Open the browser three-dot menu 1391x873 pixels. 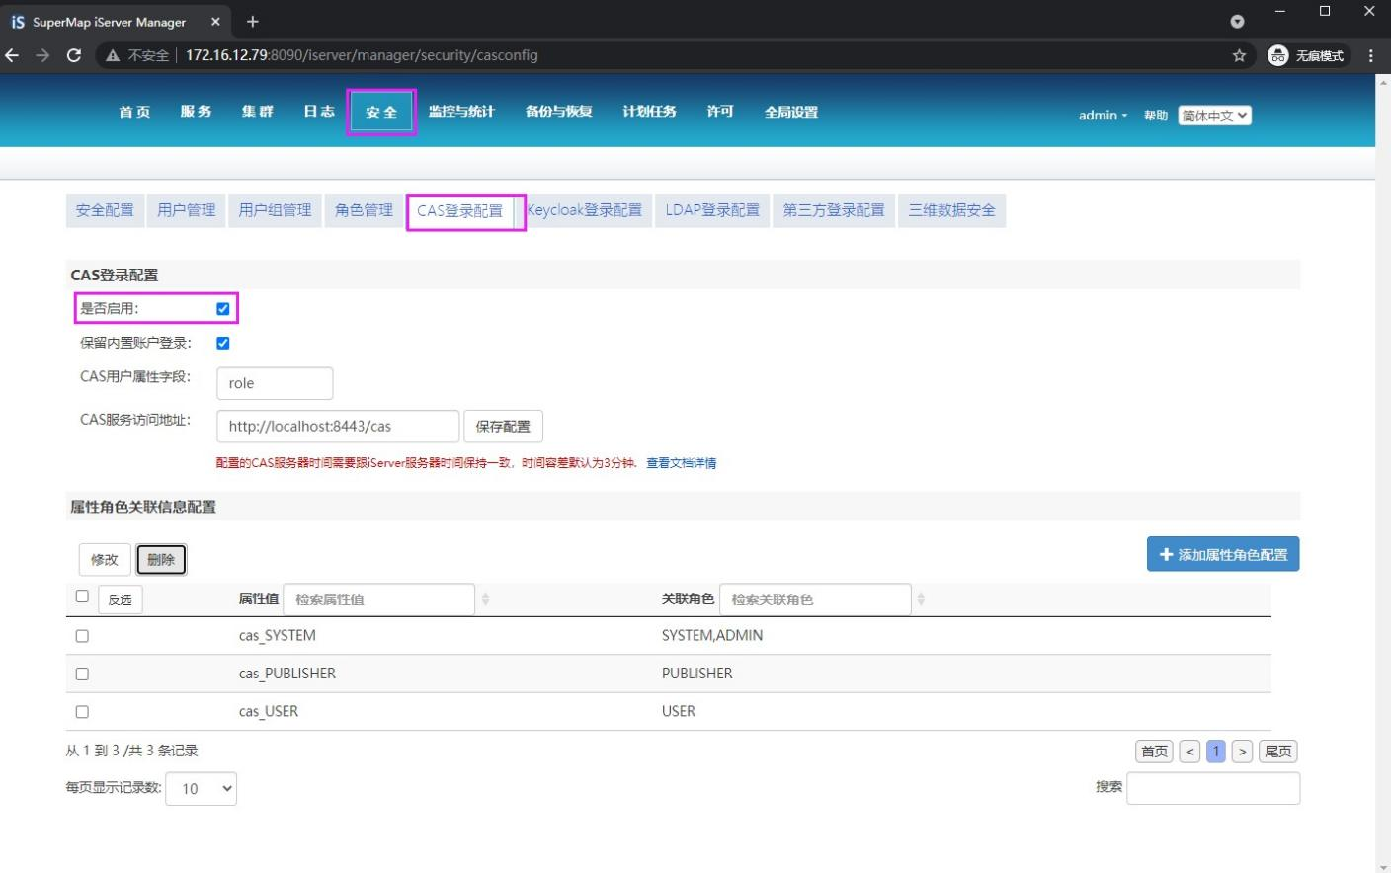point(1371,55)
